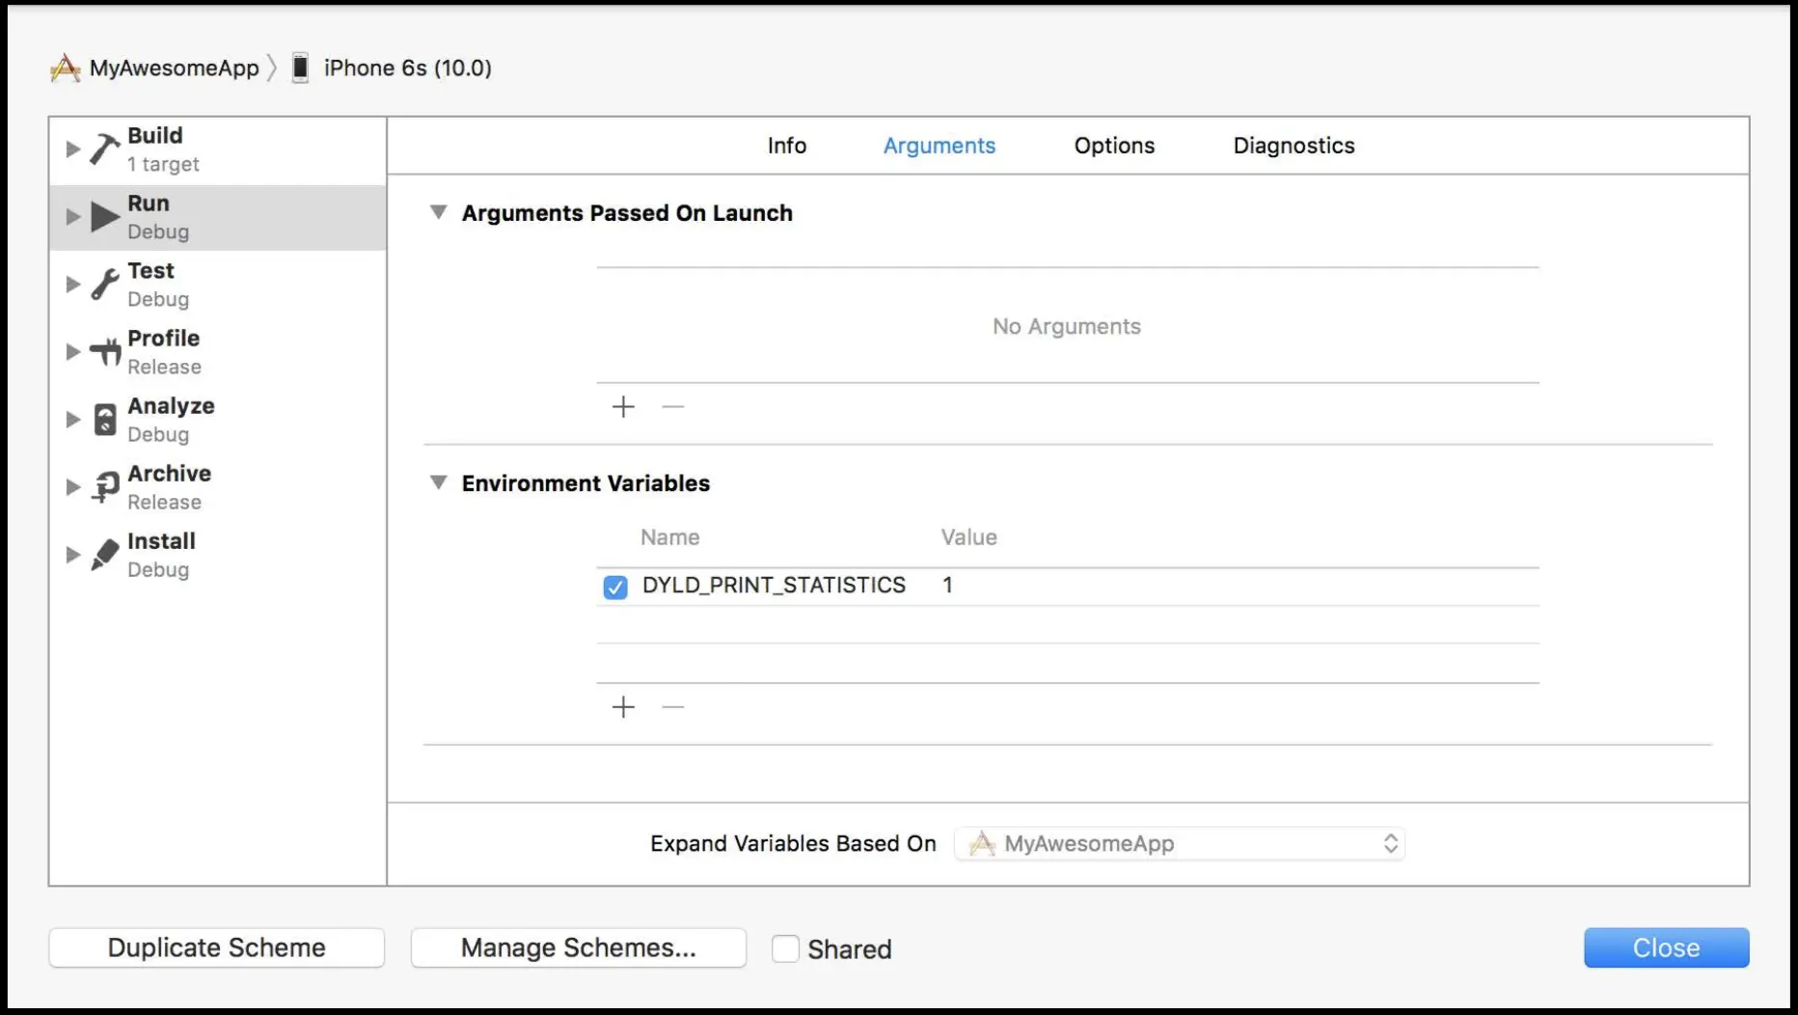Expand the Profile action disclosure triangle

coord(72,352)
